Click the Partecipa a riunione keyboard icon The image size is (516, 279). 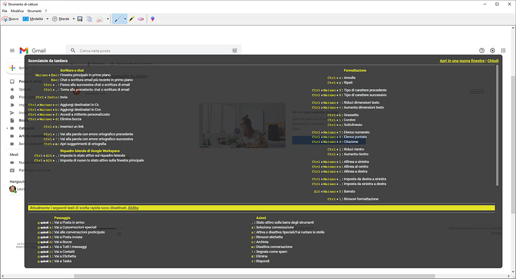pyautogui.click(x=12, y=170)
